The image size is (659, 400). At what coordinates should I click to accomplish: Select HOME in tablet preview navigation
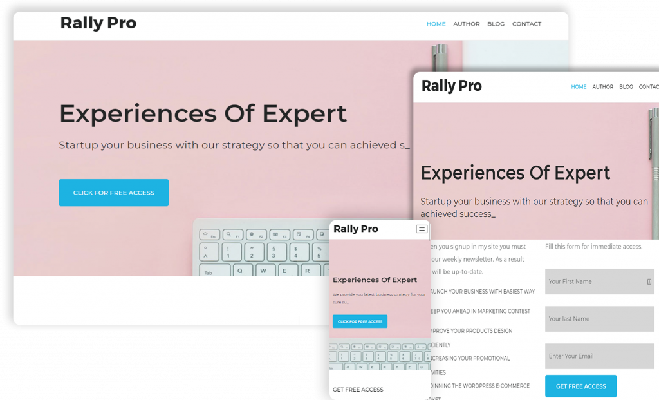[579, 87]
